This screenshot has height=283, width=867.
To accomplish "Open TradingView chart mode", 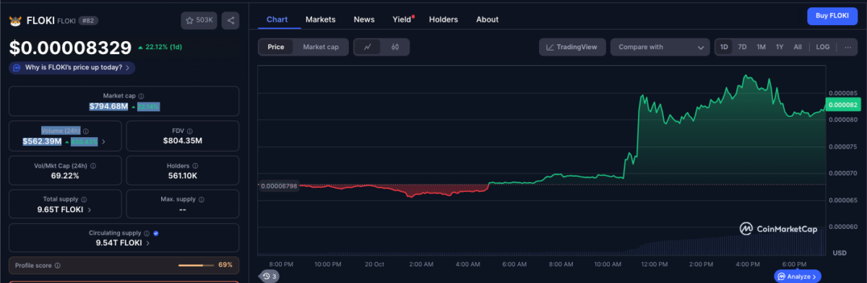I will tap(571, 47).
